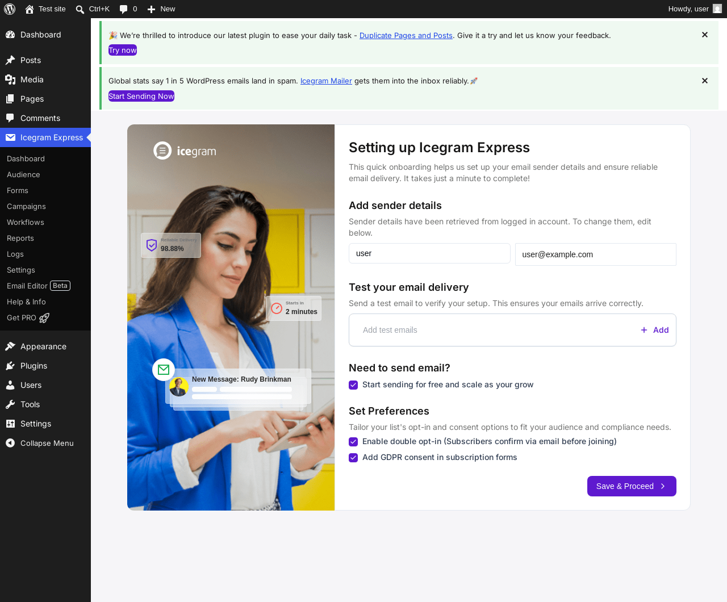Click the Test your email delivery heading
This screenshot has width=727, height=602.
[409, 287]
